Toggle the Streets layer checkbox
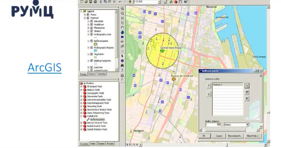281x148 pixels. tap(92, 31)
